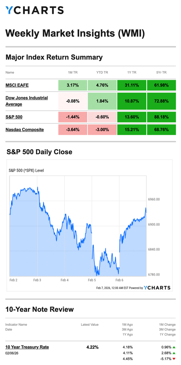
Task: Click the YTD TR column header
Action: tap(102, 72)
